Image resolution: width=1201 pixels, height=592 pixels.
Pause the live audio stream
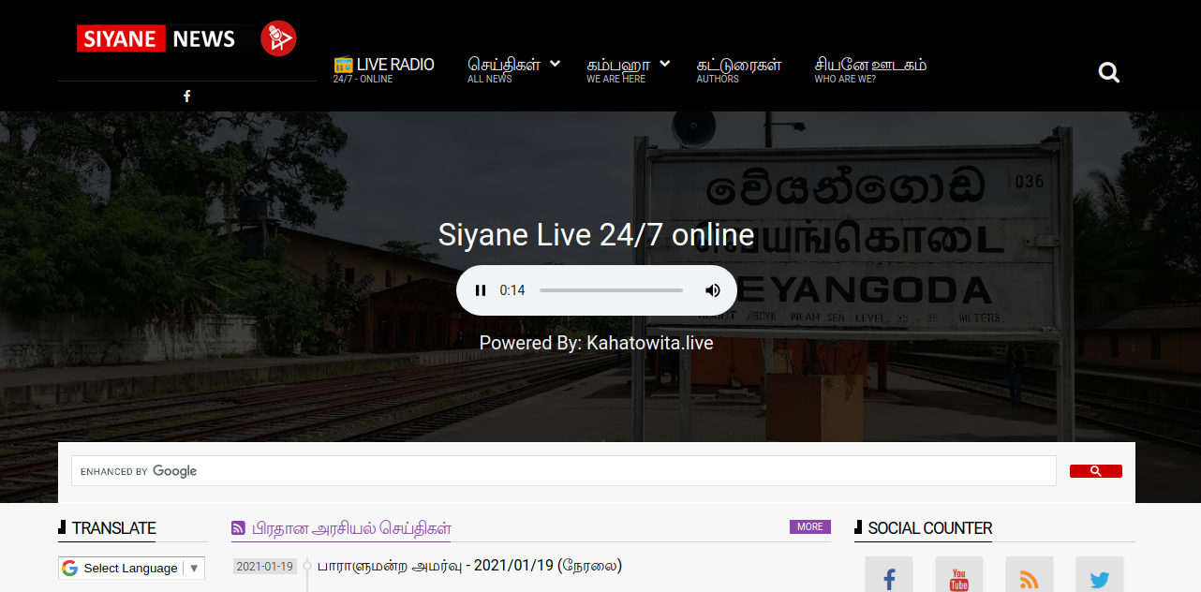[x=481, y=290]
